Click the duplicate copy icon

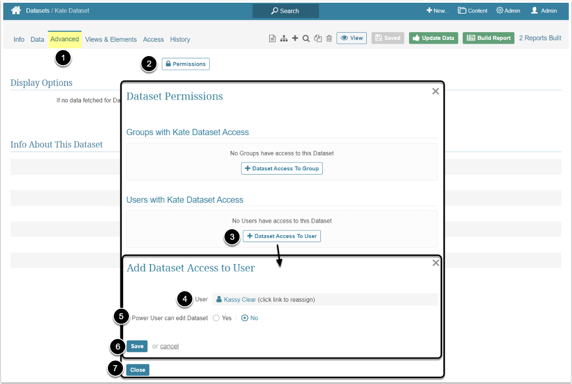pos(318,39)
